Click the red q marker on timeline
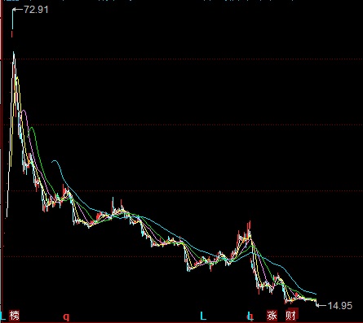The height and width of the screenshot is (323, 363). coord(66,316)
